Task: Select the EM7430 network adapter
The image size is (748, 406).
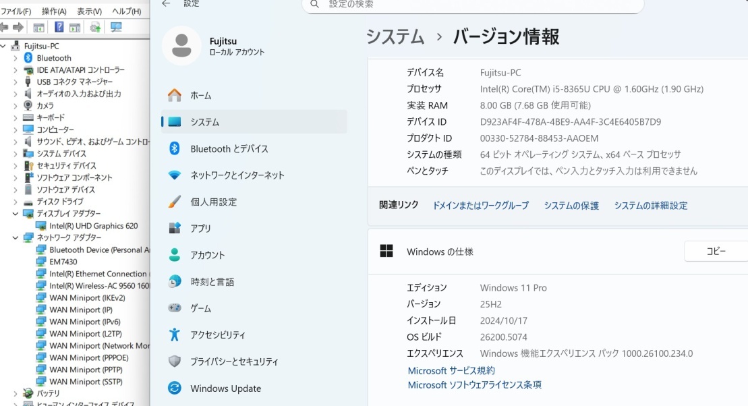Action: coord(63,262)
